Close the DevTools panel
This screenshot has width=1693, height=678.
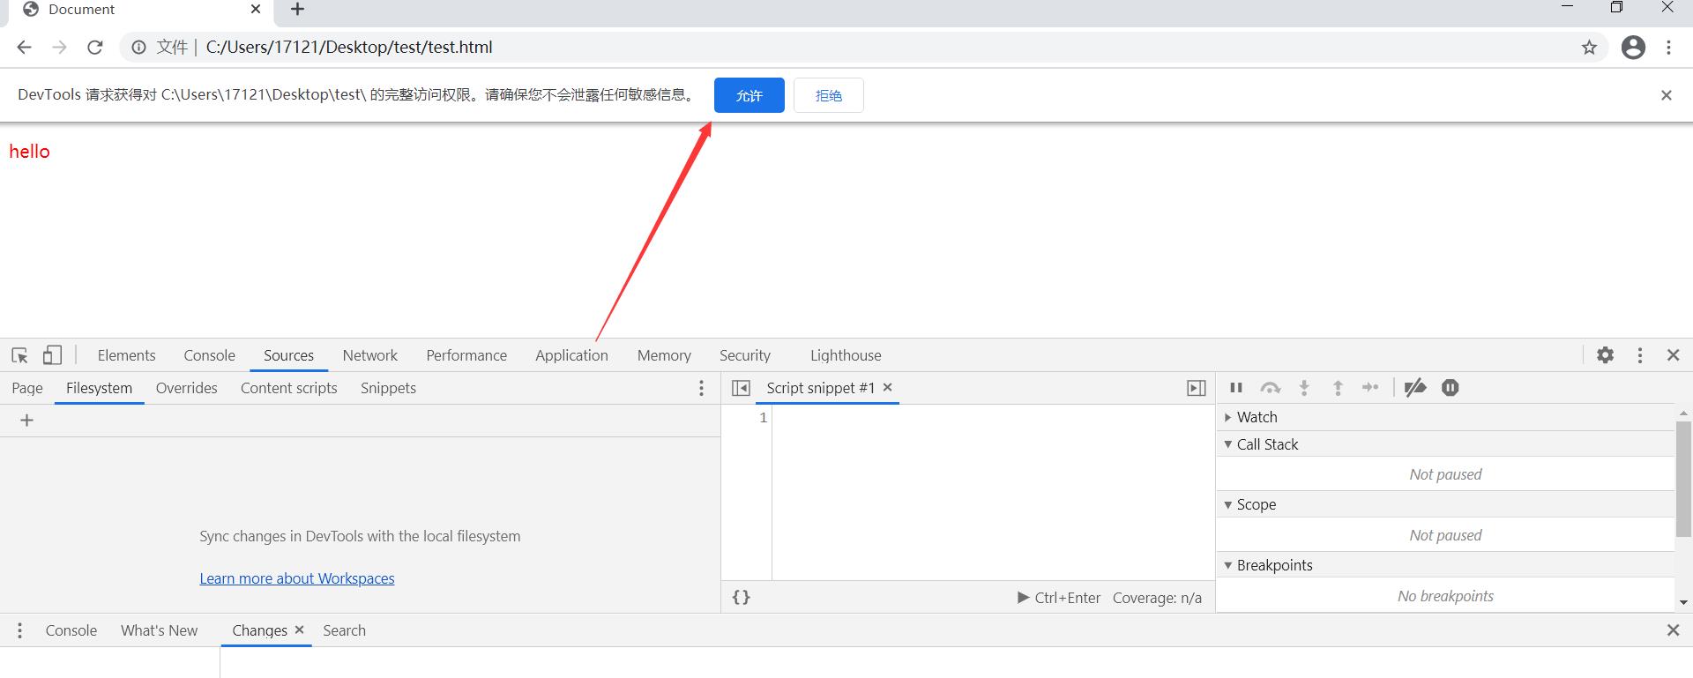point(1673,355)
